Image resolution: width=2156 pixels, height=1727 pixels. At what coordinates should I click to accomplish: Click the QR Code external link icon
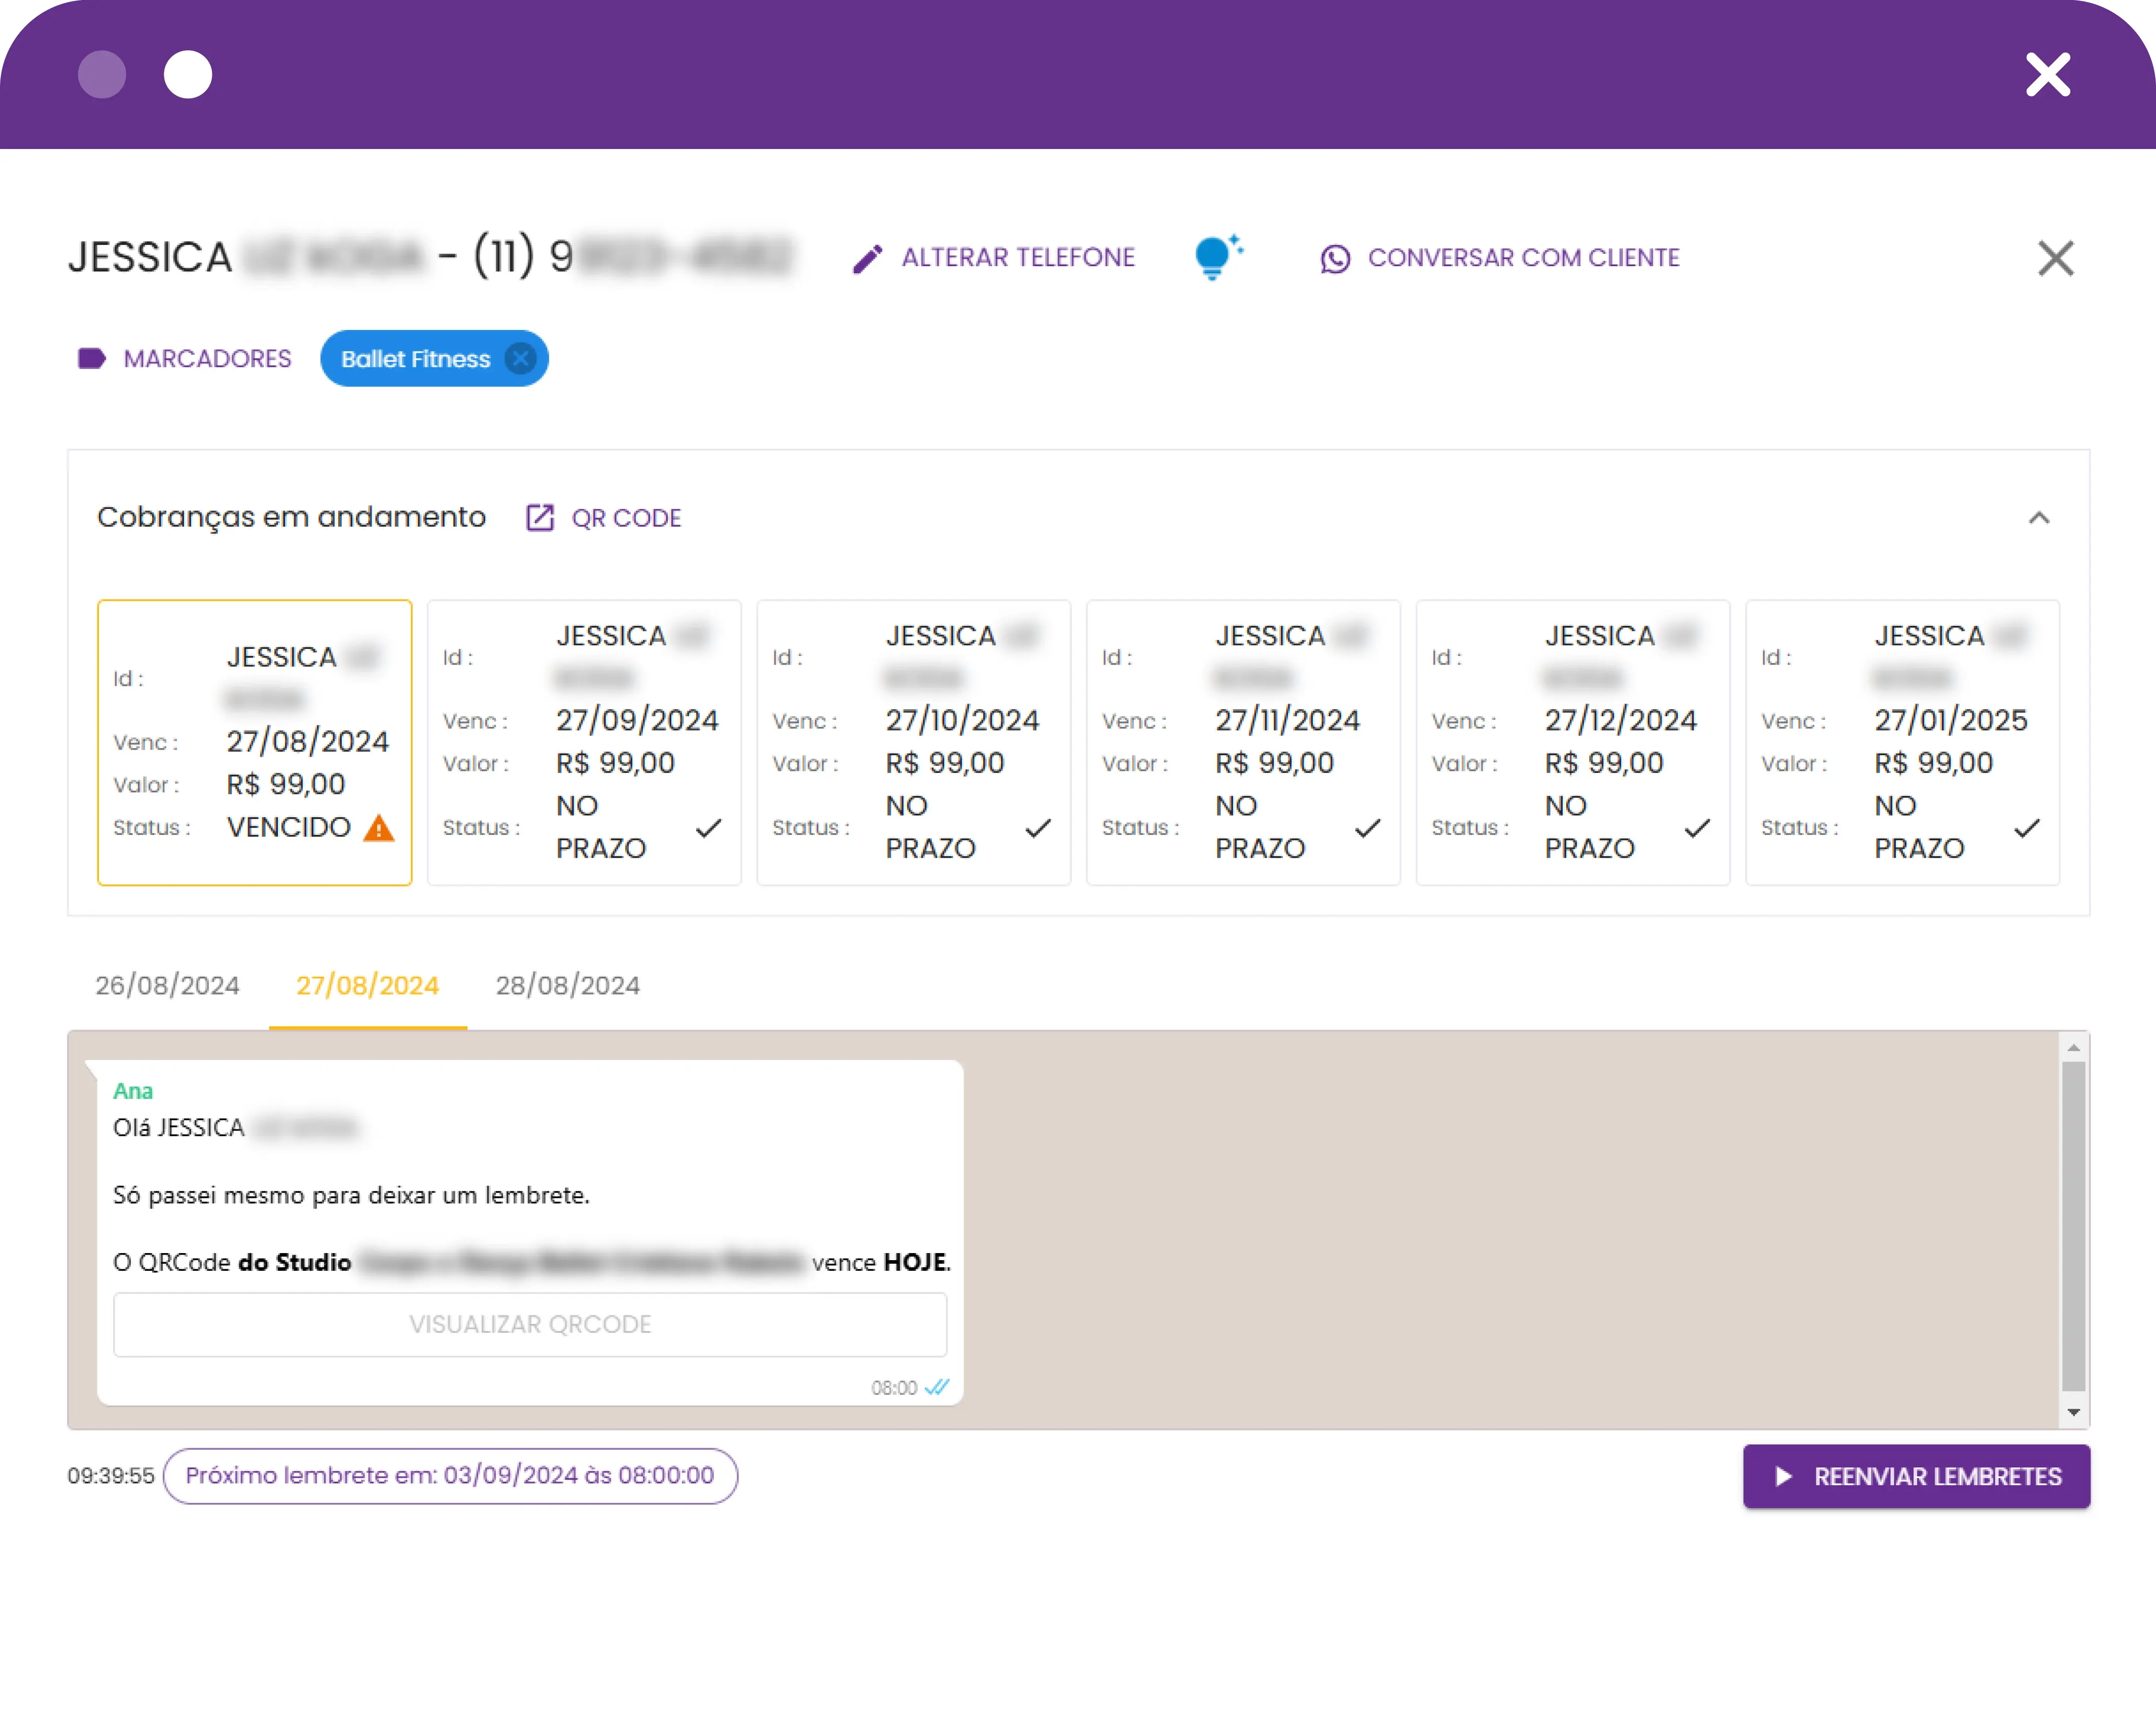pos(540,518)
